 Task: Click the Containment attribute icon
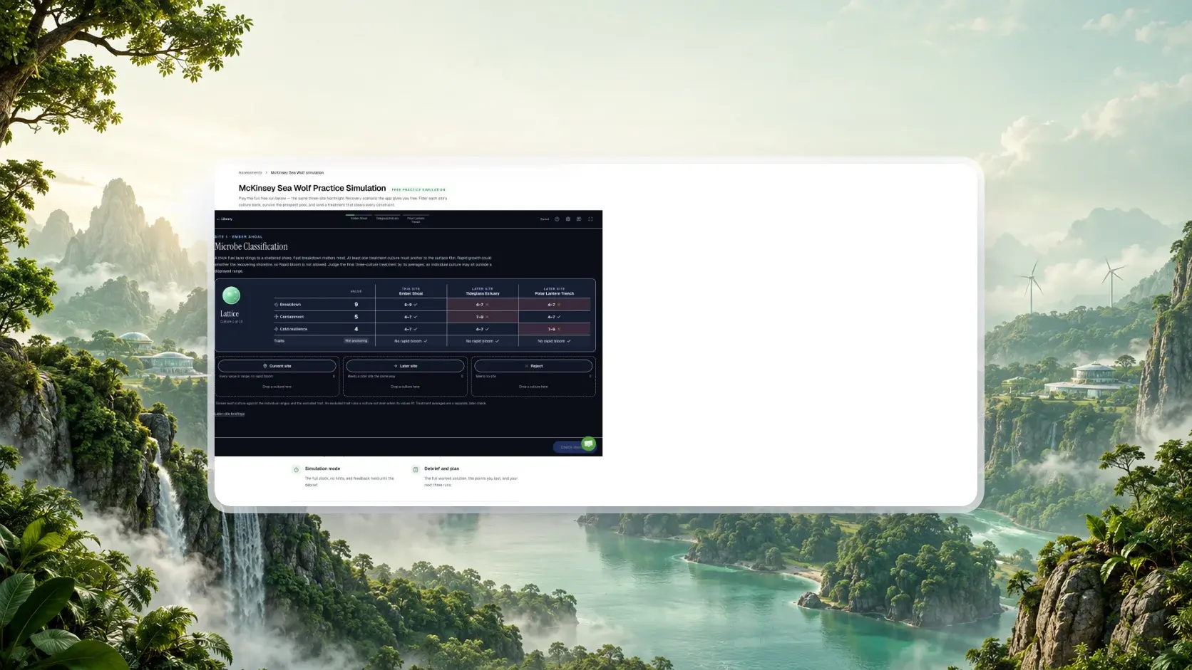tap(277, 317)
